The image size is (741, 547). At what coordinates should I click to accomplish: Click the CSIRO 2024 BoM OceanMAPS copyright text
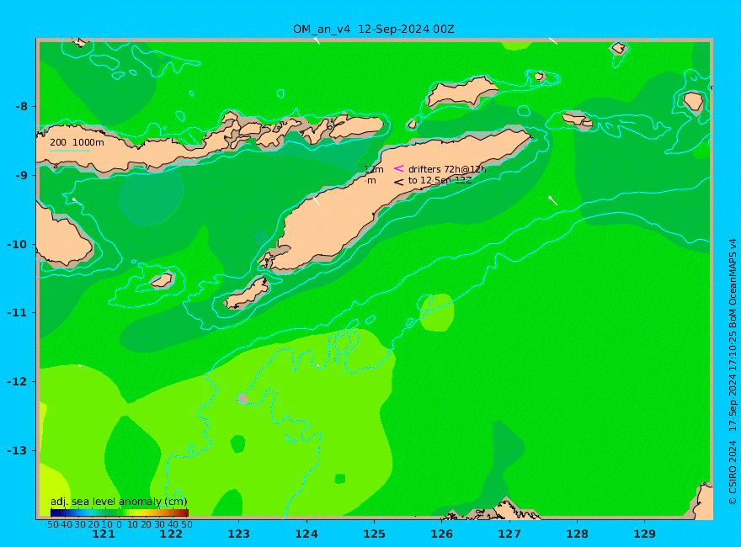(x=733, y=371)
